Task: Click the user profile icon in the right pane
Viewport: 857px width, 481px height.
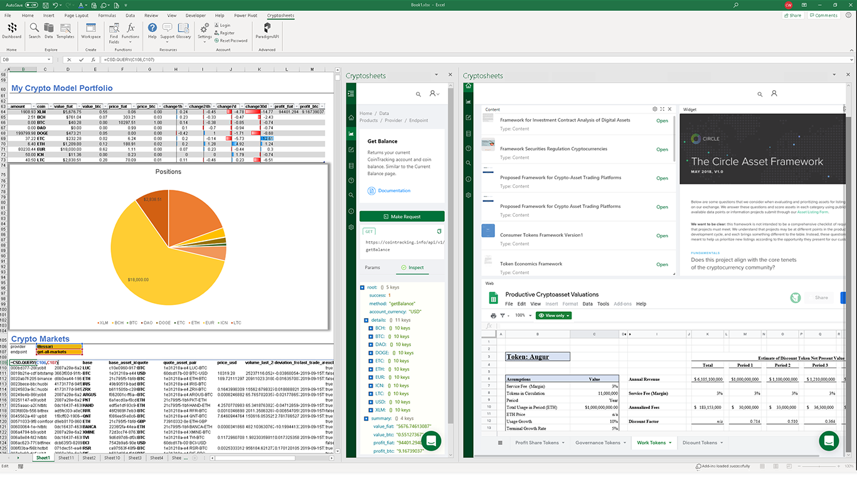Action: pyautogui.click(x=774, y=94)
